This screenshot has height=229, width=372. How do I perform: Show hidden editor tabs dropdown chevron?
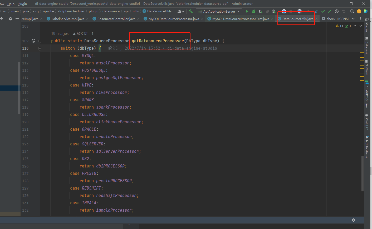coord(353,19)
